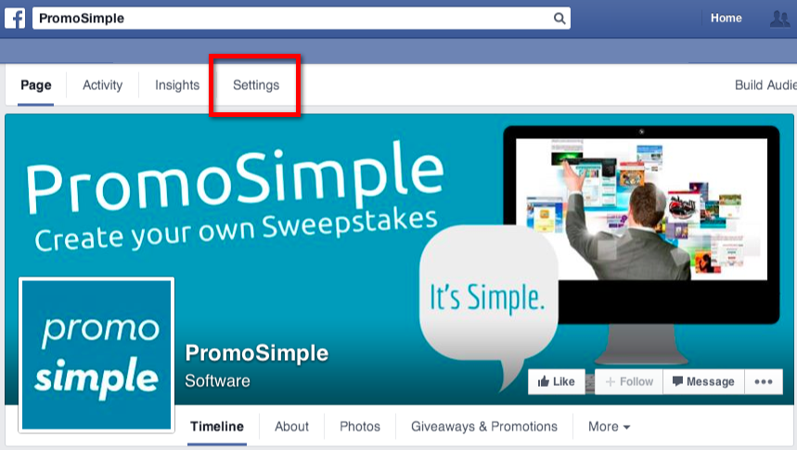This screenshot has height=450, width=797.
Task: Click the Facebook logo icon
Action: coord(15,19)
